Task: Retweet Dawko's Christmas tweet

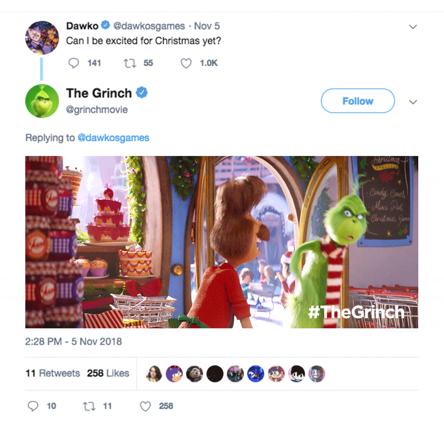Action: 130,63
